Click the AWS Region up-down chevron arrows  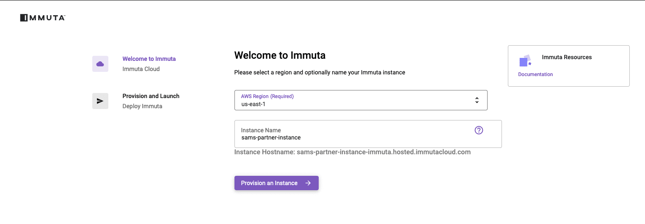pos(477,100)
